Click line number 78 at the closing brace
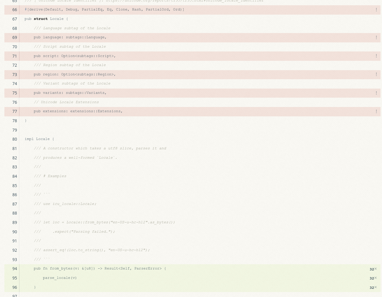Screen dimensions: 382x297 click(x=15, y=121)
